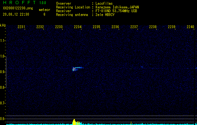Click the kHz axis unit label
Image resolution: width=197 pixels, height=125 pixels.
click(x=3, y=25)
